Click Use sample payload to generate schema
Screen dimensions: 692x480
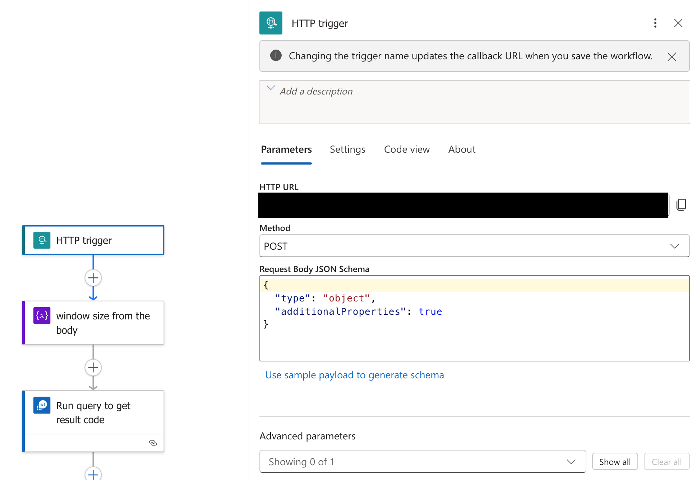pyautogui.click(x=355, y=375)
